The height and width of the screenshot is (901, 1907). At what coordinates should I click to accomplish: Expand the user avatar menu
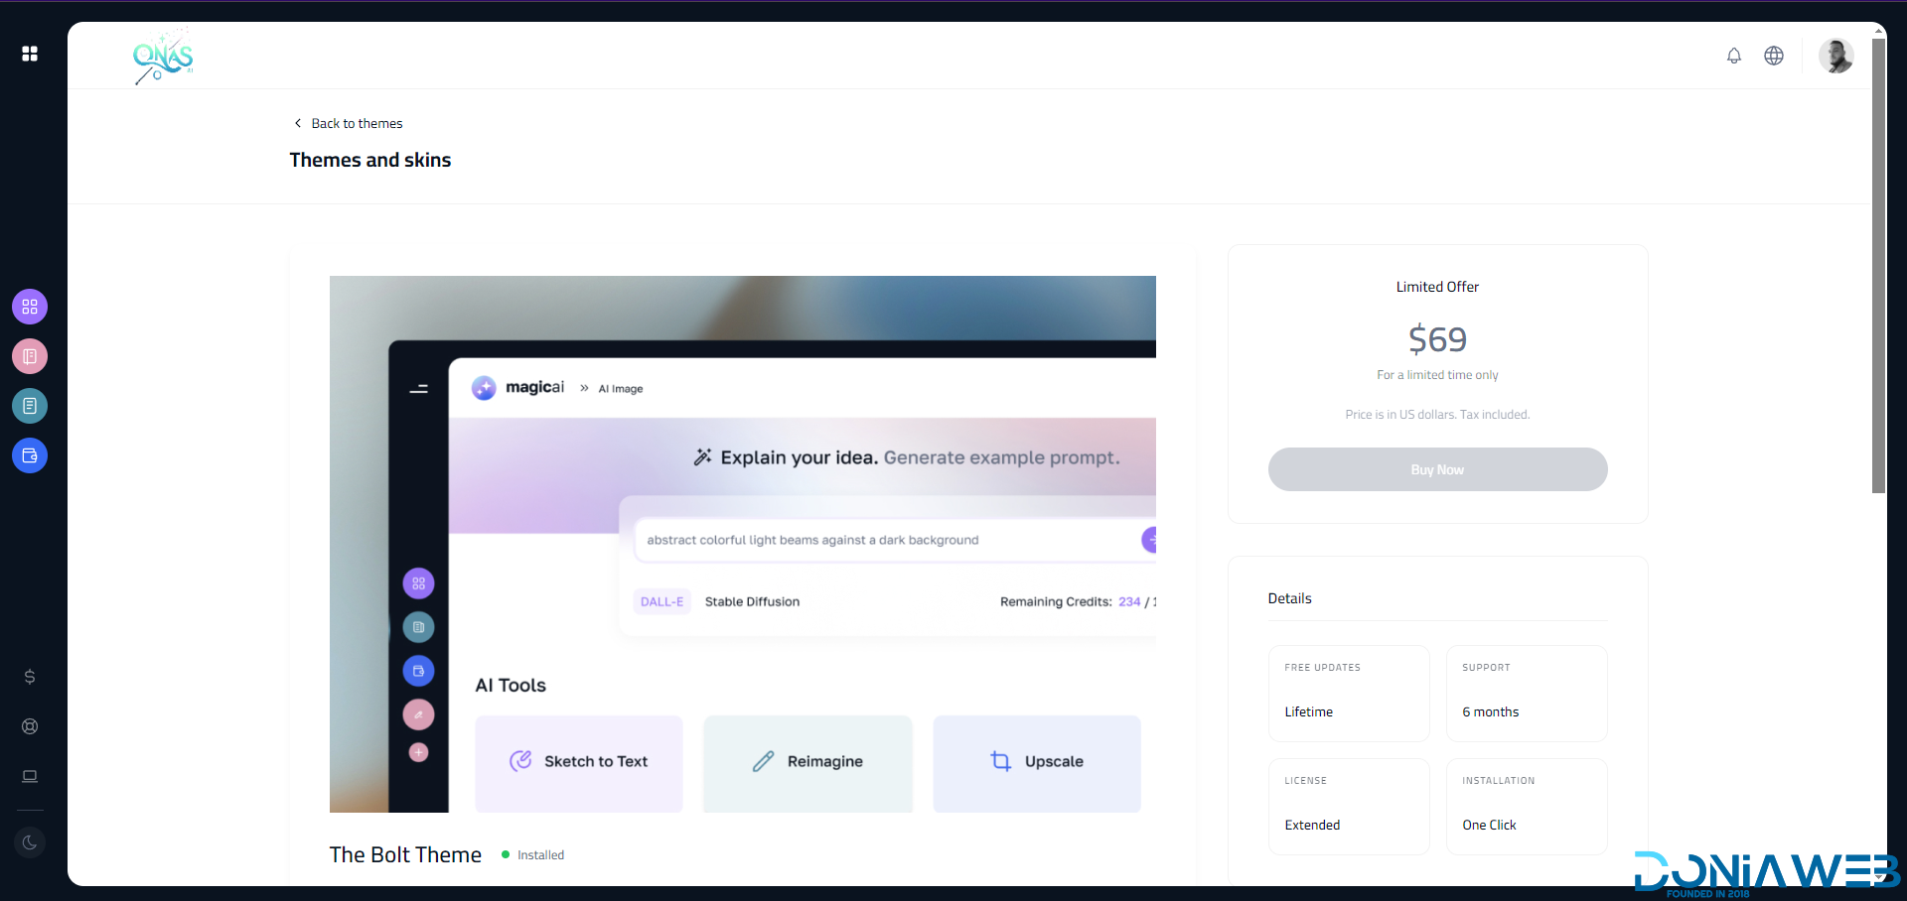[x=1835, y=56]
